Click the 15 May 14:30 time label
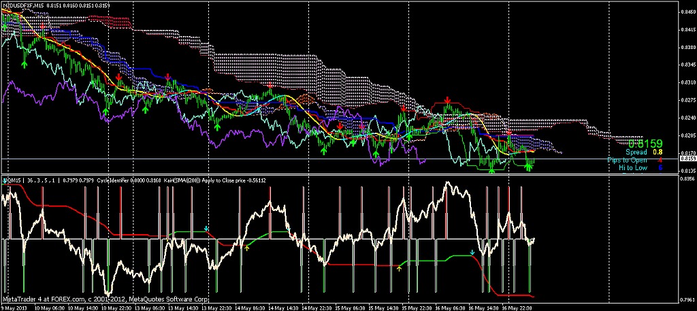 coord(383,308)
